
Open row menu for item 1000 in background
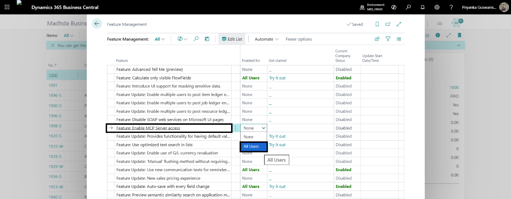pyautogui.click(x=78, y=75)
